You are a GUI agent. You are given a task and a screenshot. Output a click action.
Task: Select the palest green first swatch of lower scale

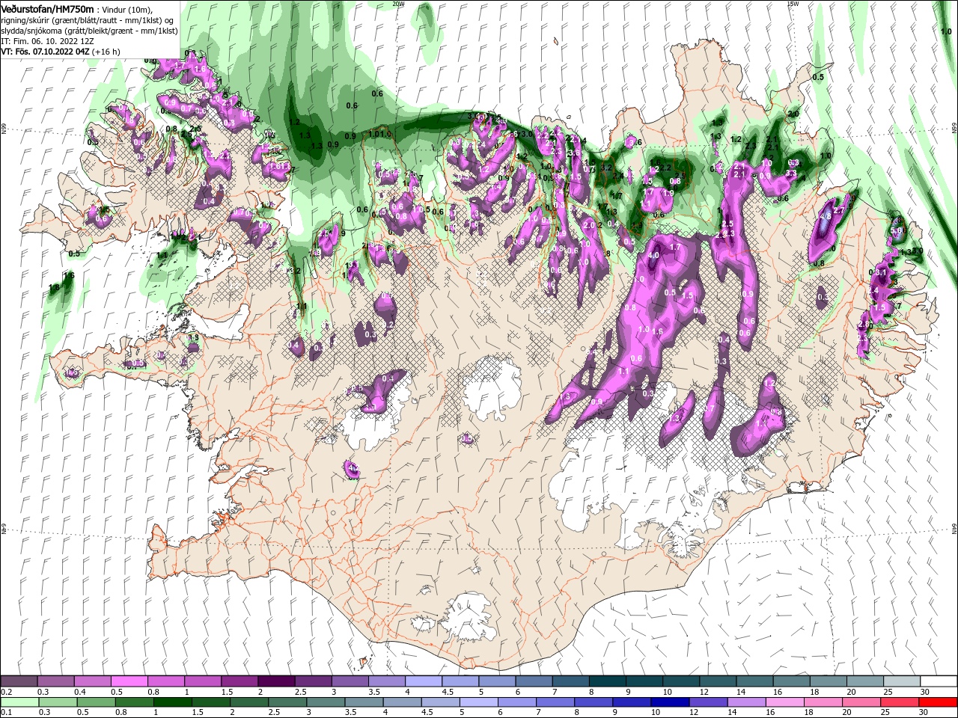19,702
